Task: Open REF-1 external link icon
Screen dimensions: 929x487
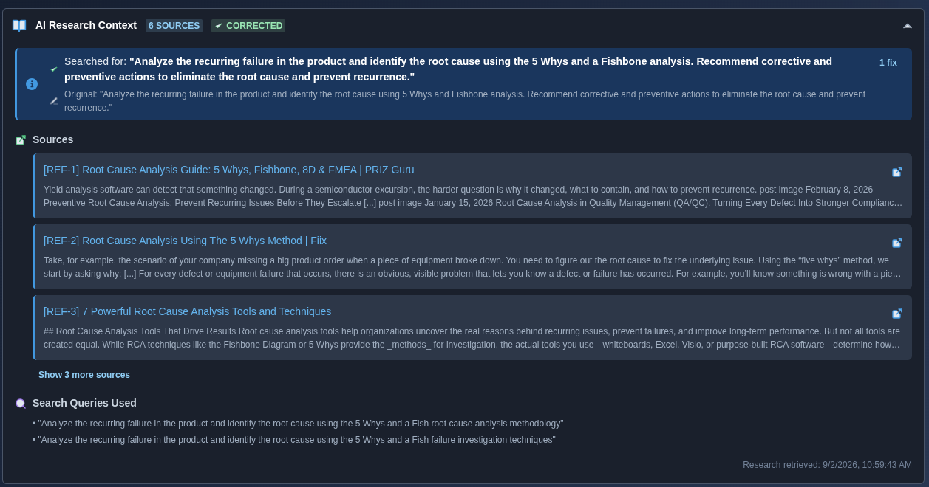Action: pyautogui.click(x=897, y=172)
